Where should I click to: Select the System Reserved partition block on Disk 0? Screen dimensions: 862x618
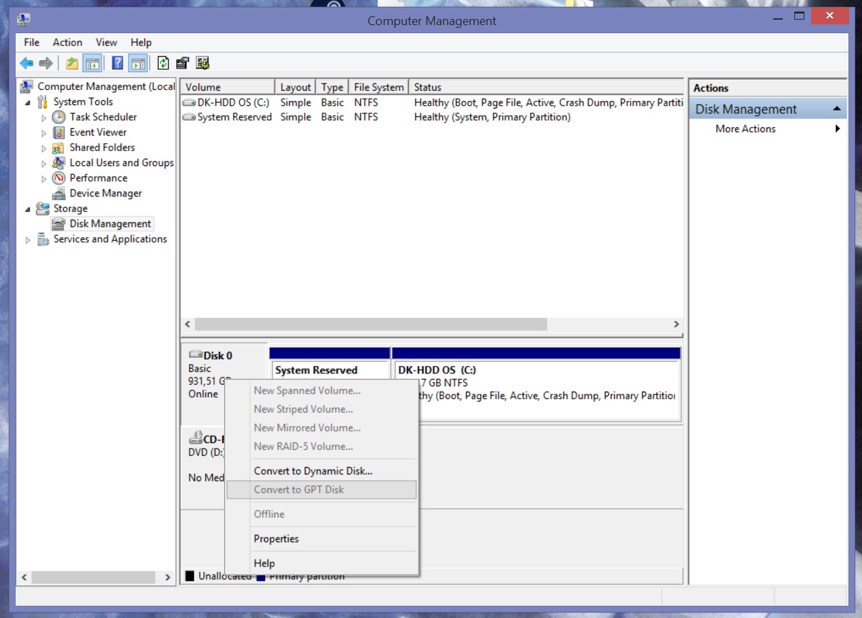[x=330, y=385]
